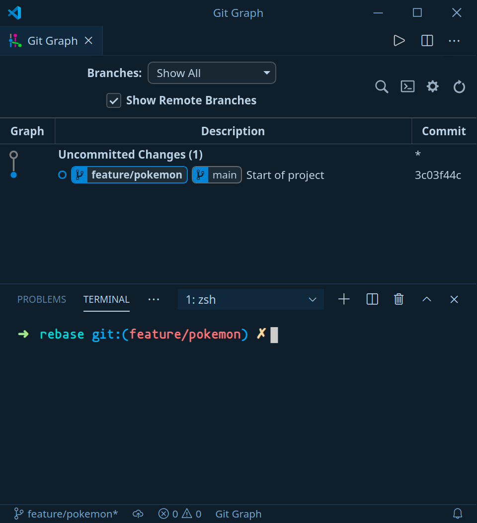
Task: Refresh the Git Graph view
Action: coord(459,87)
